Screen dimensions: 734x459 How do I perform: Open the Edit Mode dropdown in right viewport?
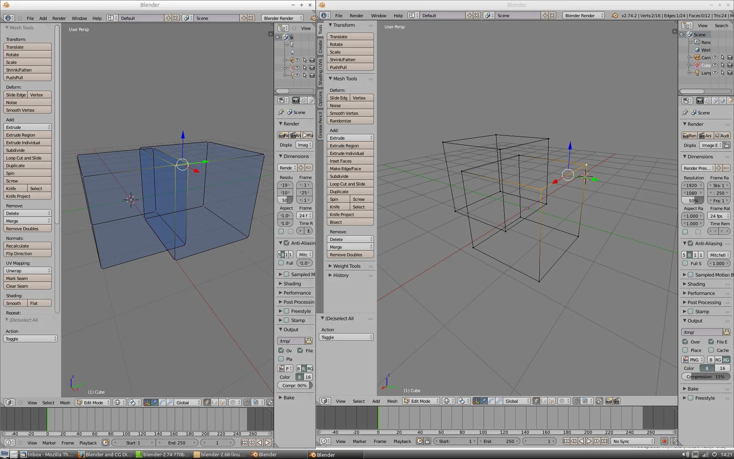421,401
